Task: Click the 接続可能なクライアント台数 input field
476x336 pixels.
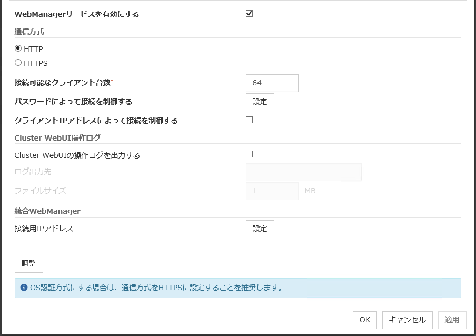Action: [x=272, y=83]
